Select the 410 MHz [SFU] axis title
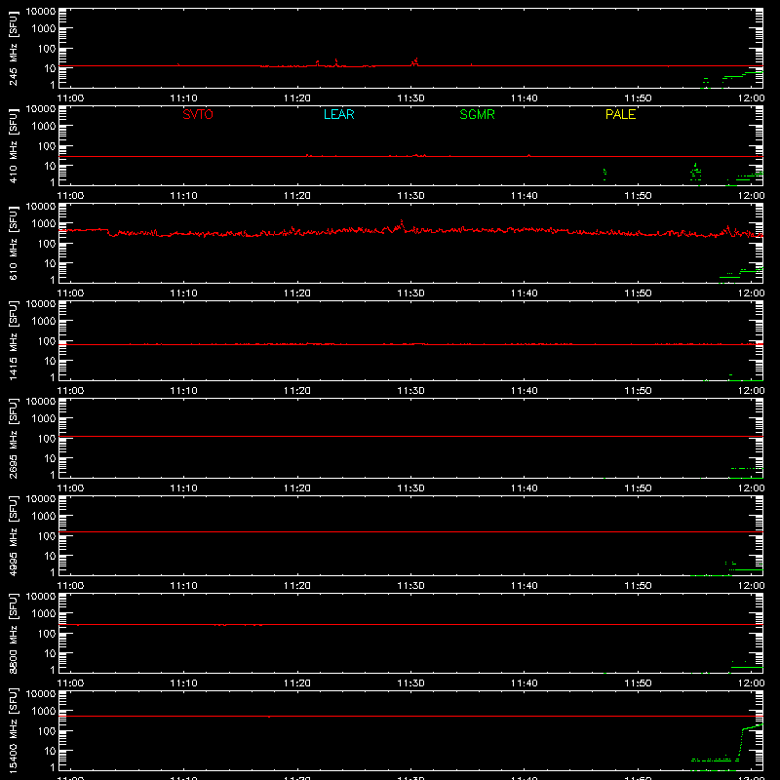The width and height of the screenshot is (780, 780). pos(14,145)
